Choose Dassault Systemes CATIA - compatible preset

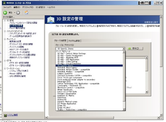(75, 76)
